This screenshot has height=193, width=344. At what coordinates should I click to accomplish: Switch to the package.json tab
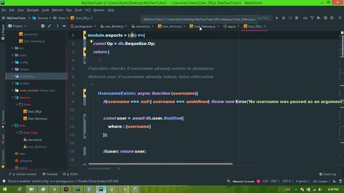tap(83, 26)
